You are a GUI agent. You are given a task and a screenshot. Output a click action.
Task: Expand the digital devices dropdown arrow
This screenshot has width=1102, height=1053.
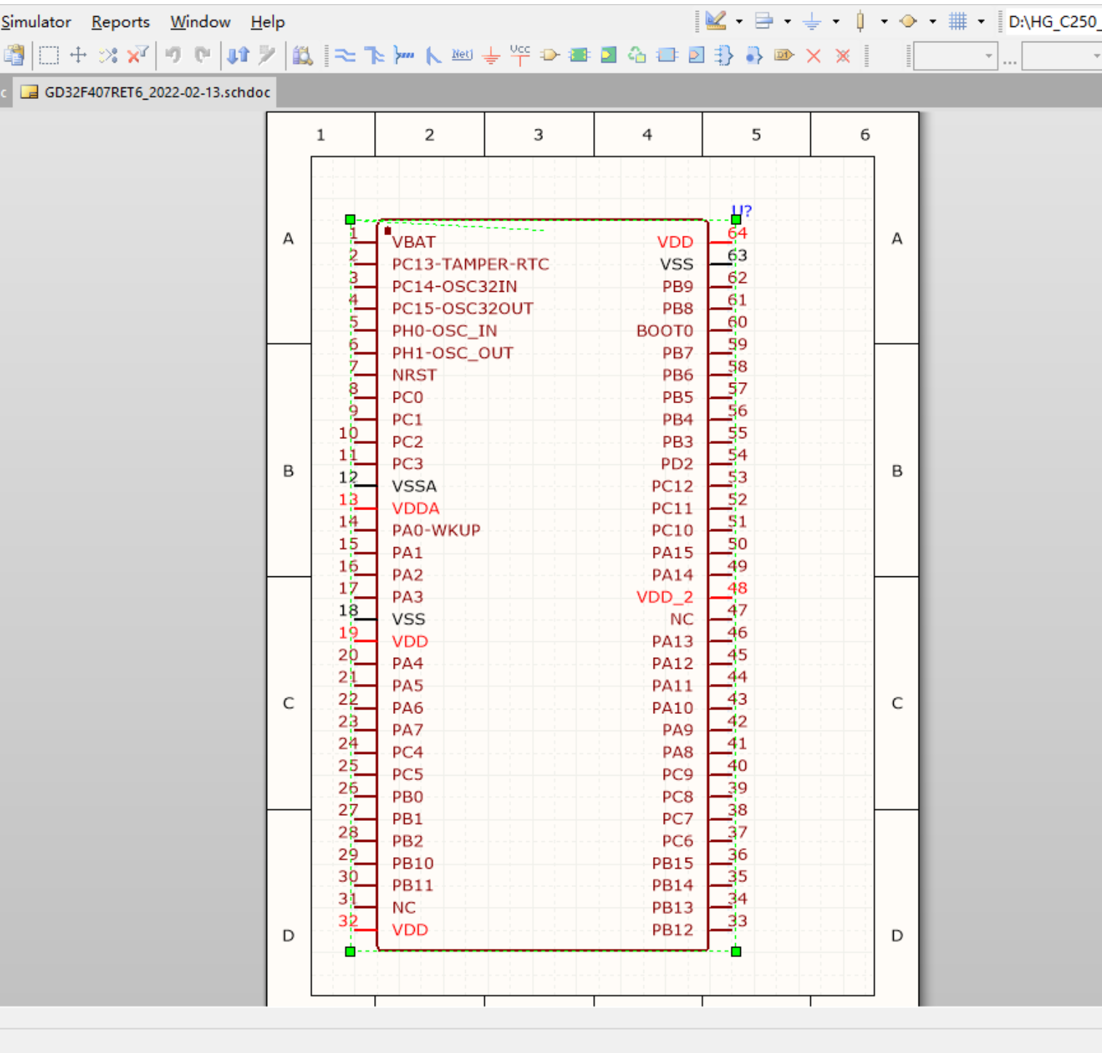[884, 22]
